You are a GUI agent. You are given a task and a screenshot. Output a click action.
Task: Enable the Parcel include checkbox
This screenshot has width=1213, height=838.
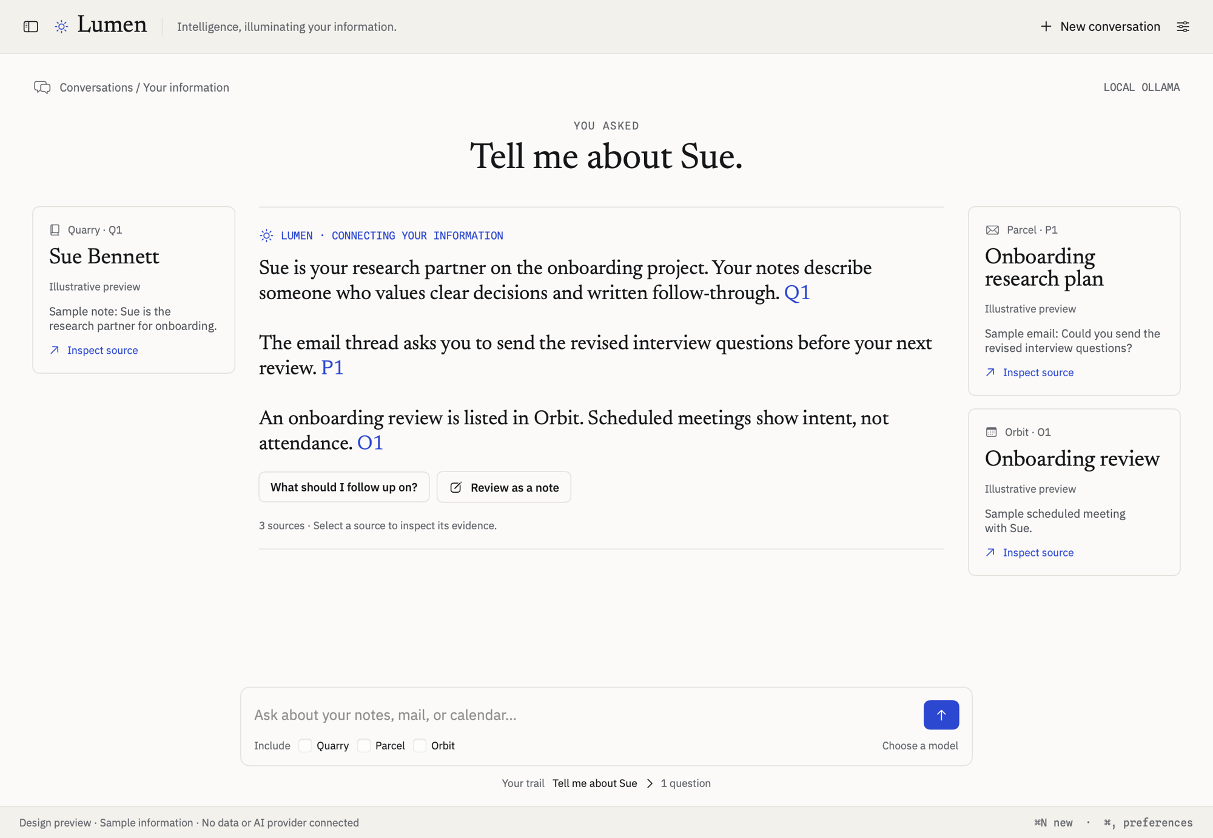pos(364,746)
